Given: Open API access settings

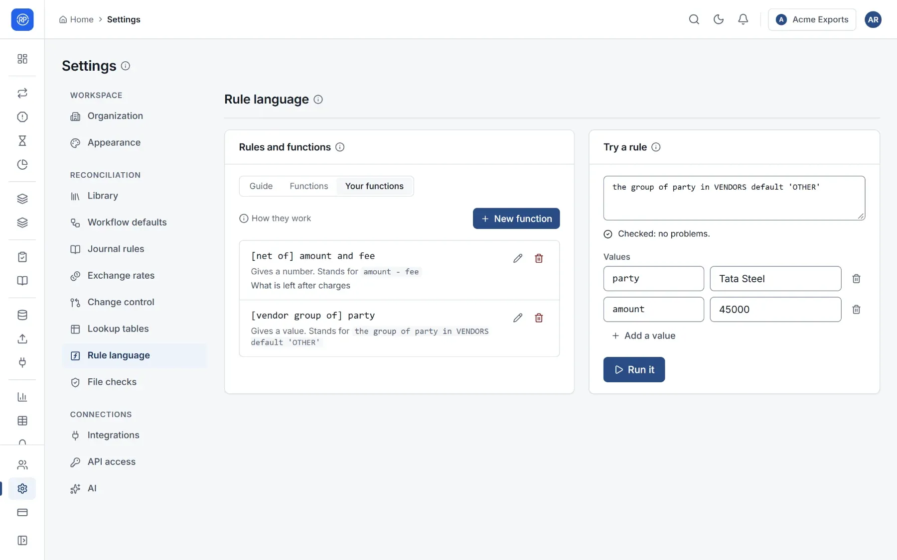Looking at the screenshot, I should coord(135,462).
